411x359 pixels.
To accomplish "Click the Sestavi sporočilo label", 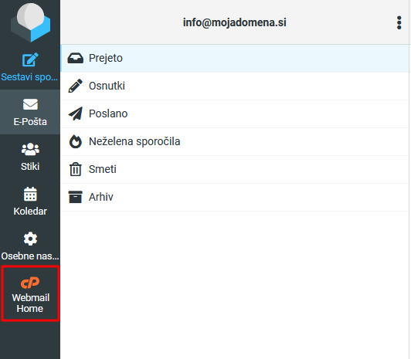I will (29, 77).
